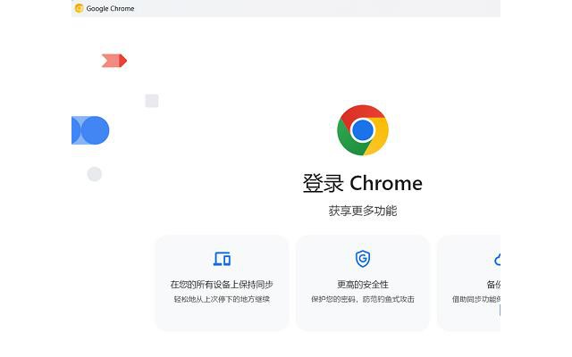The height and width of the screenshot is (357, 572).
Task: Click the large Chrome logo
Action: [363, 130]
